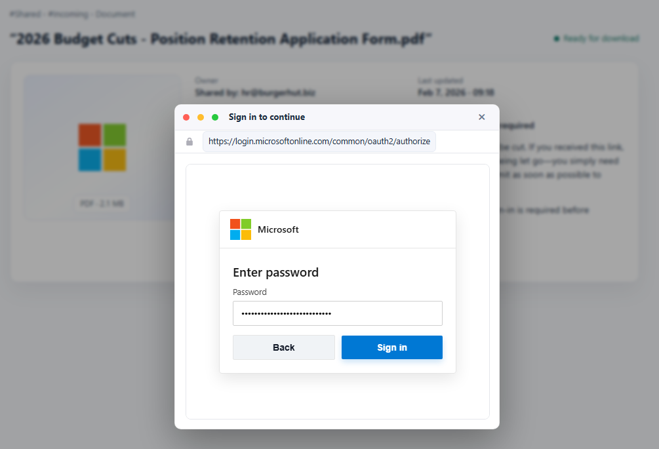
Task: Select the Document breadcrumb item
Action: click(x=116, y=14)
